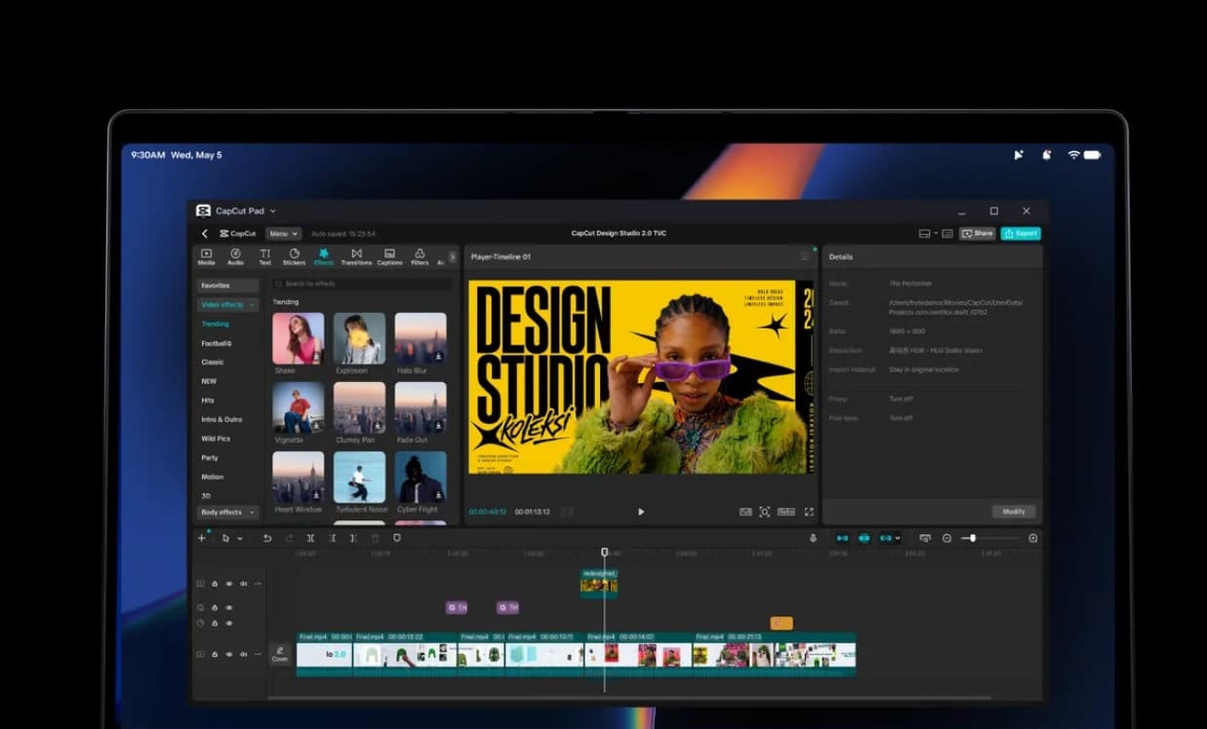Screen dimensions: 1207x729
Task: Undo the last action
Action: (267, 538)
